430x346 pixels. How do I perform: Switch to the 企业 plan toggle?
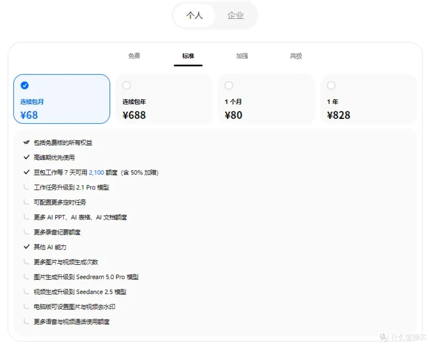tap(236, 16)
